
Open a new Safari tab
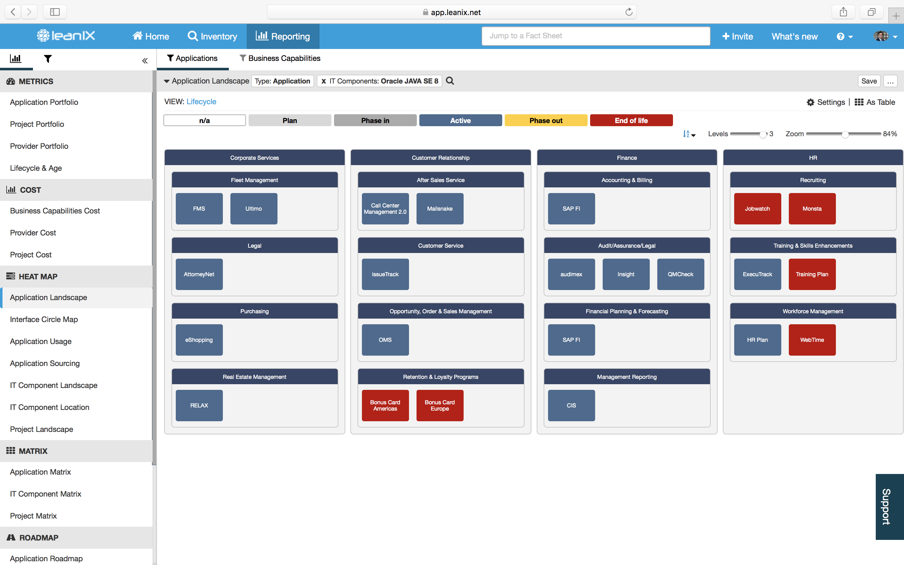click(x=896, y=16)
